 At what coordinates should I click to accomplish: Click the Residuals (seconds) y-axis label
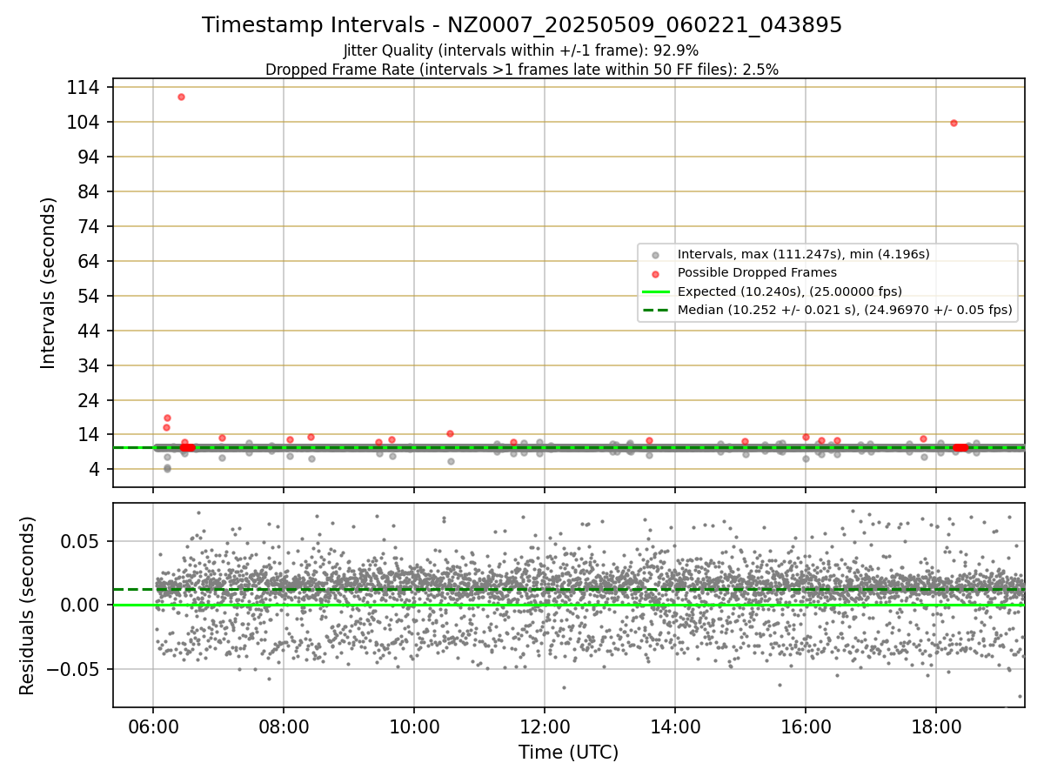tap(28, 606)
